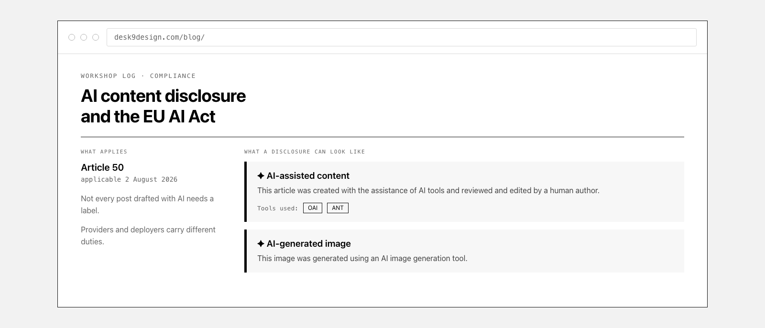Click the browser address bar showing desk9design.com/blog/
Image resolution: width=765 pixels, height=328 pixels.
pos(401,37)
